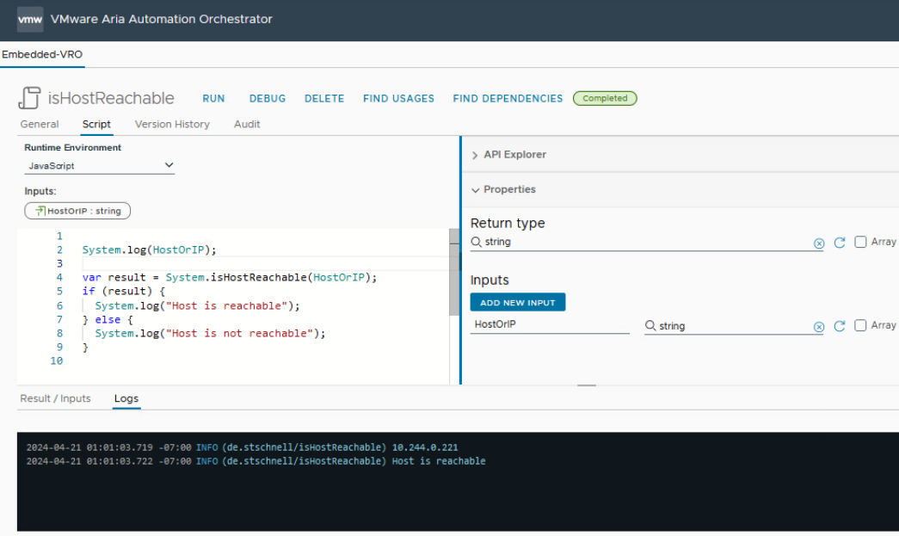Enable Array for the HostOrIP input
This screenshot has height=536, width=899.
[860, 325]
